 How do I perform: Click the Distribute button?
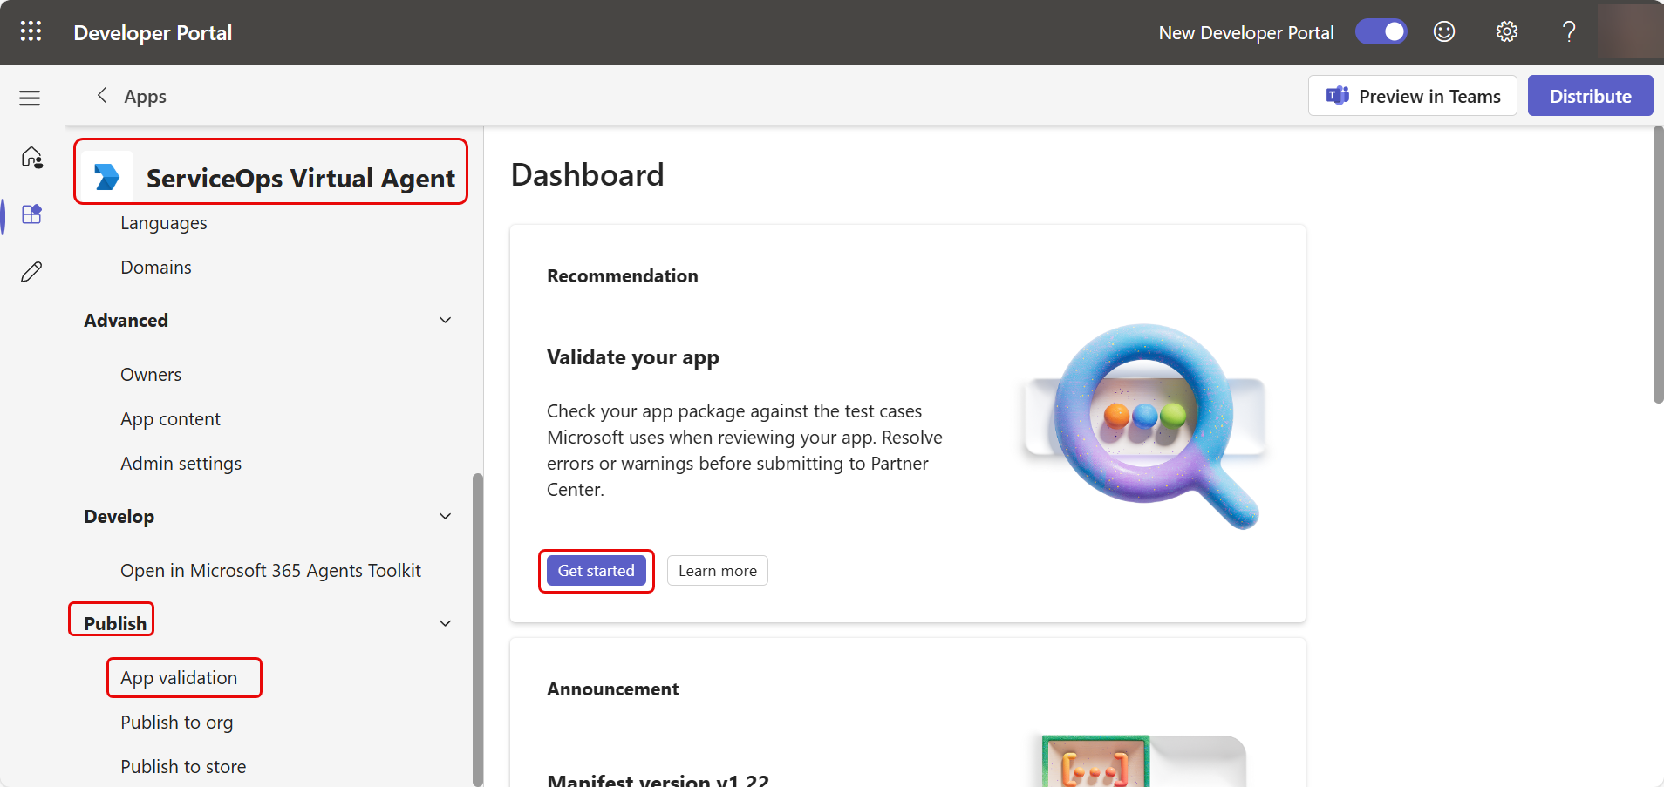click(x=1589, y=96)
